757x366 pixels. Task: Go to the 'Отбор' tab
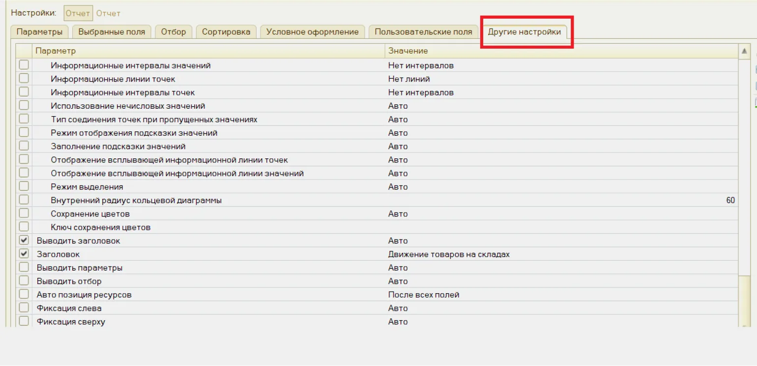(x=174, y=32)
